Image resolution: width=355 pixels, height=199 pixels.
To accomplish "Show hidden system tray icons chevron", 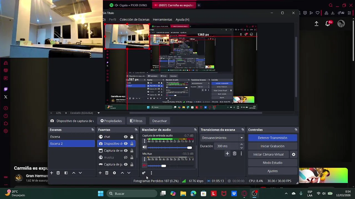I will pyautogui.click(x=286, y=193).
